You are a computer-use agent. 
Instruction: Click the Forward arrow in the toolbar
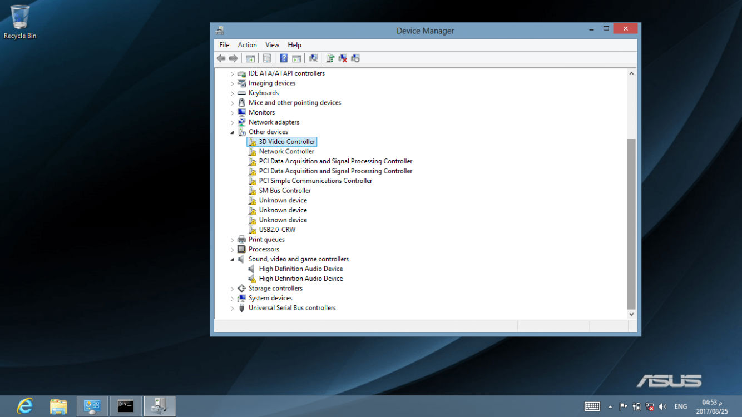pos(234,58)
